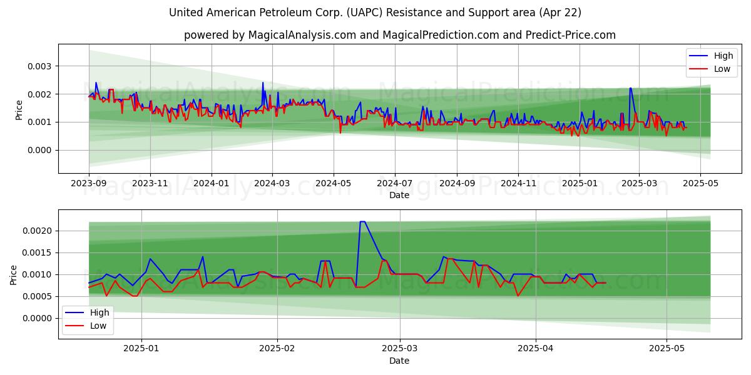The image size is (751, 375).
Task: Click the '2025-05' x-axis label in bottom chart
Action: tap(667, 349)
